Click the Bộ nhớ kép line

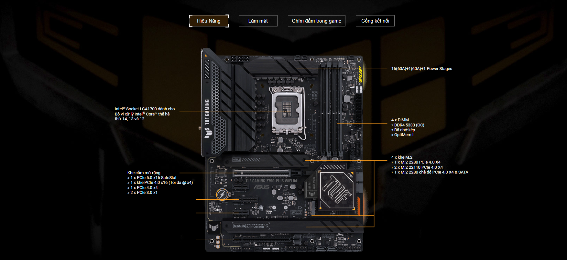coord(403,130)
